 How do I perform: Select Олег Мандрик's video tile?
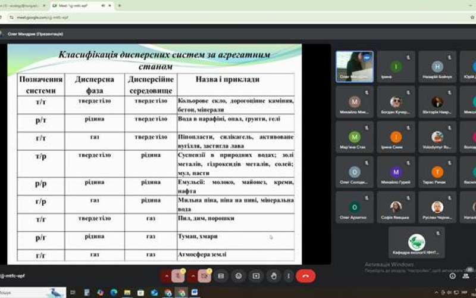(355, 67)
